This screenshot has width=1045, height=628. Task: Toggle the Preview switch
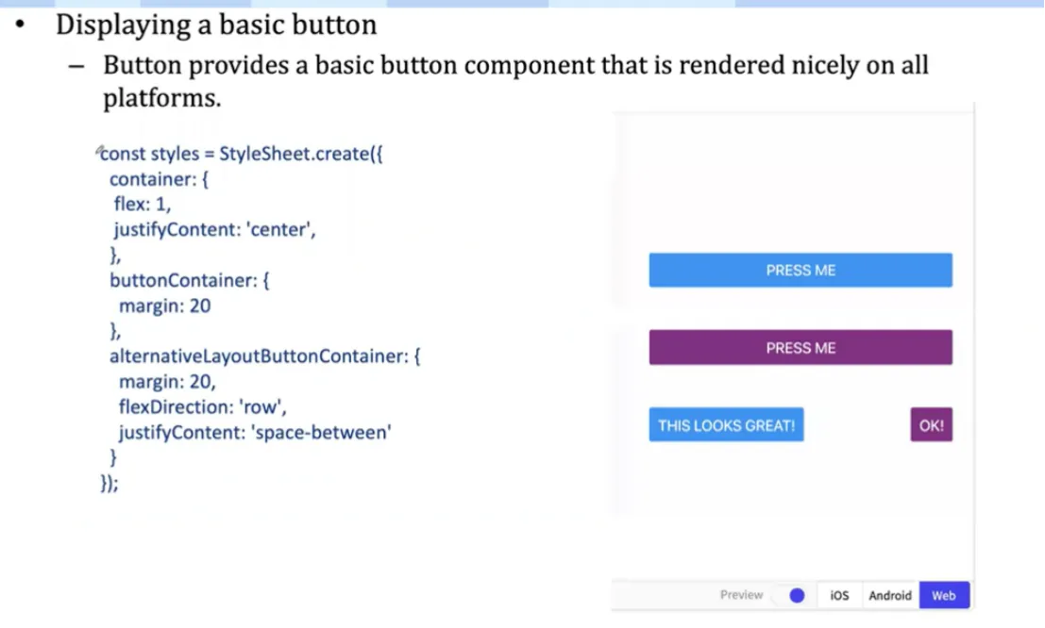pos(792,595)
